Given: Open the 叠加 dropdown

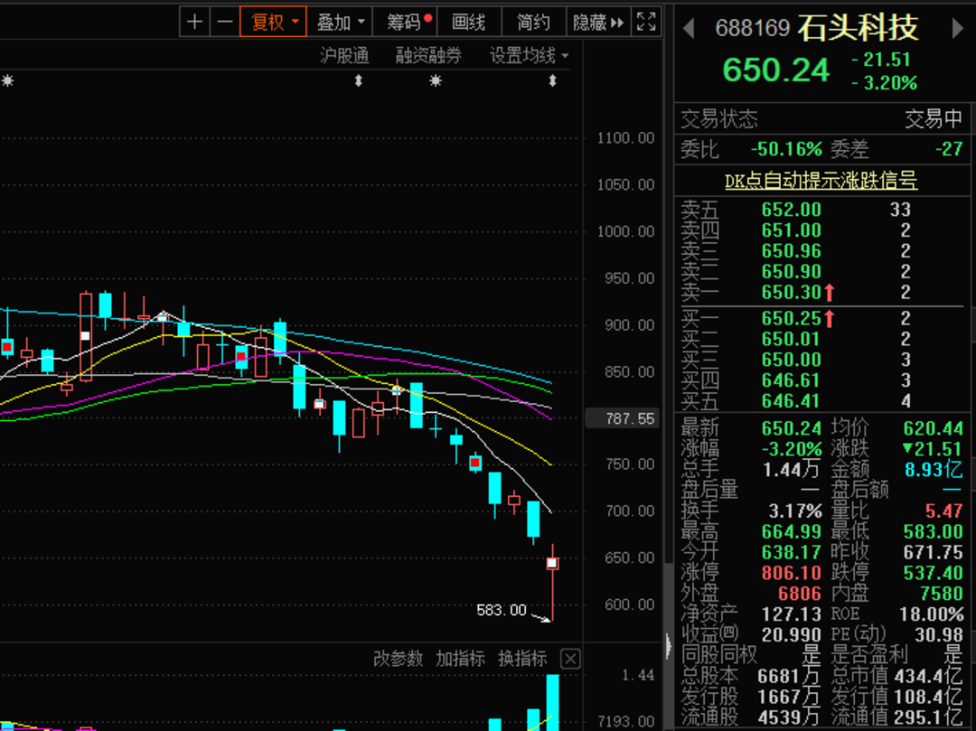Looking at the screenshot, I should point(340,23).
